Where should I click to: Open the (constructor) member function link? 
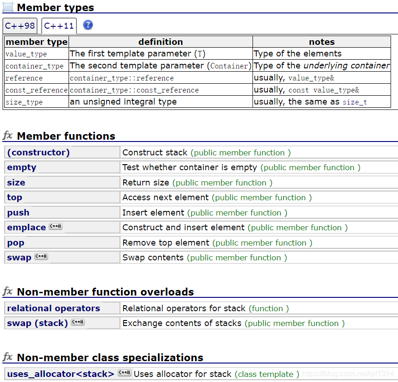click(x=38, y=153)
